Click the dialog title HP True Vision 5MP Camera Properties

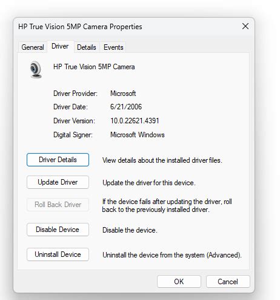[80, 27]
